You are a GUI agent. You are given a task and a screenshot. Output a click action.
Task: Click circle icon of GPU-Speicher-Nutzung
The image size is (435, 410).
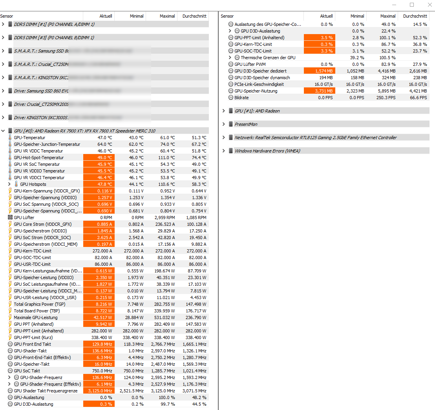231,91
